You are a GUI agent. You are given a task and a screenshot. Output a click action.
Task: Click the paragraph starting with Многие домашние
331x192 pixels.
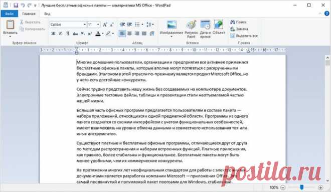pos(162,71)
